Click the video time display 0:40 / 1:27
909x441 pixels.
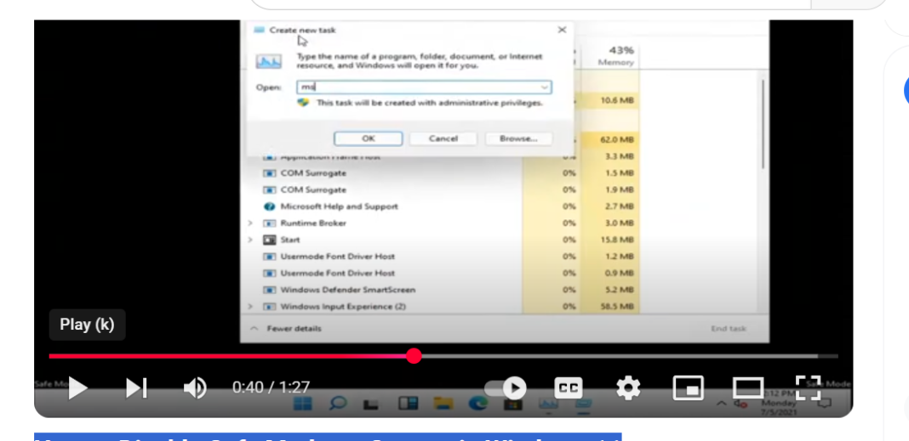click(x=272, y=387)
